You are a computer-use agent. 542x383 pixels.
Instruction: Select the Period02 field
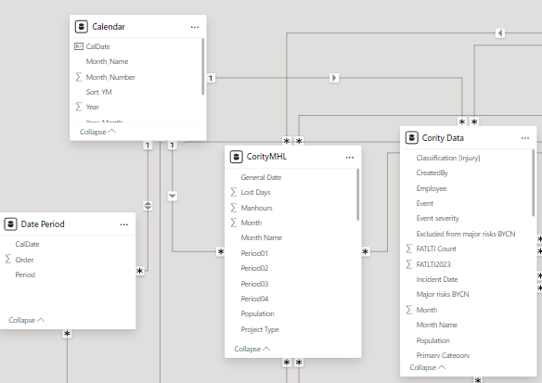pyautogui.click(x=254, y=268)
